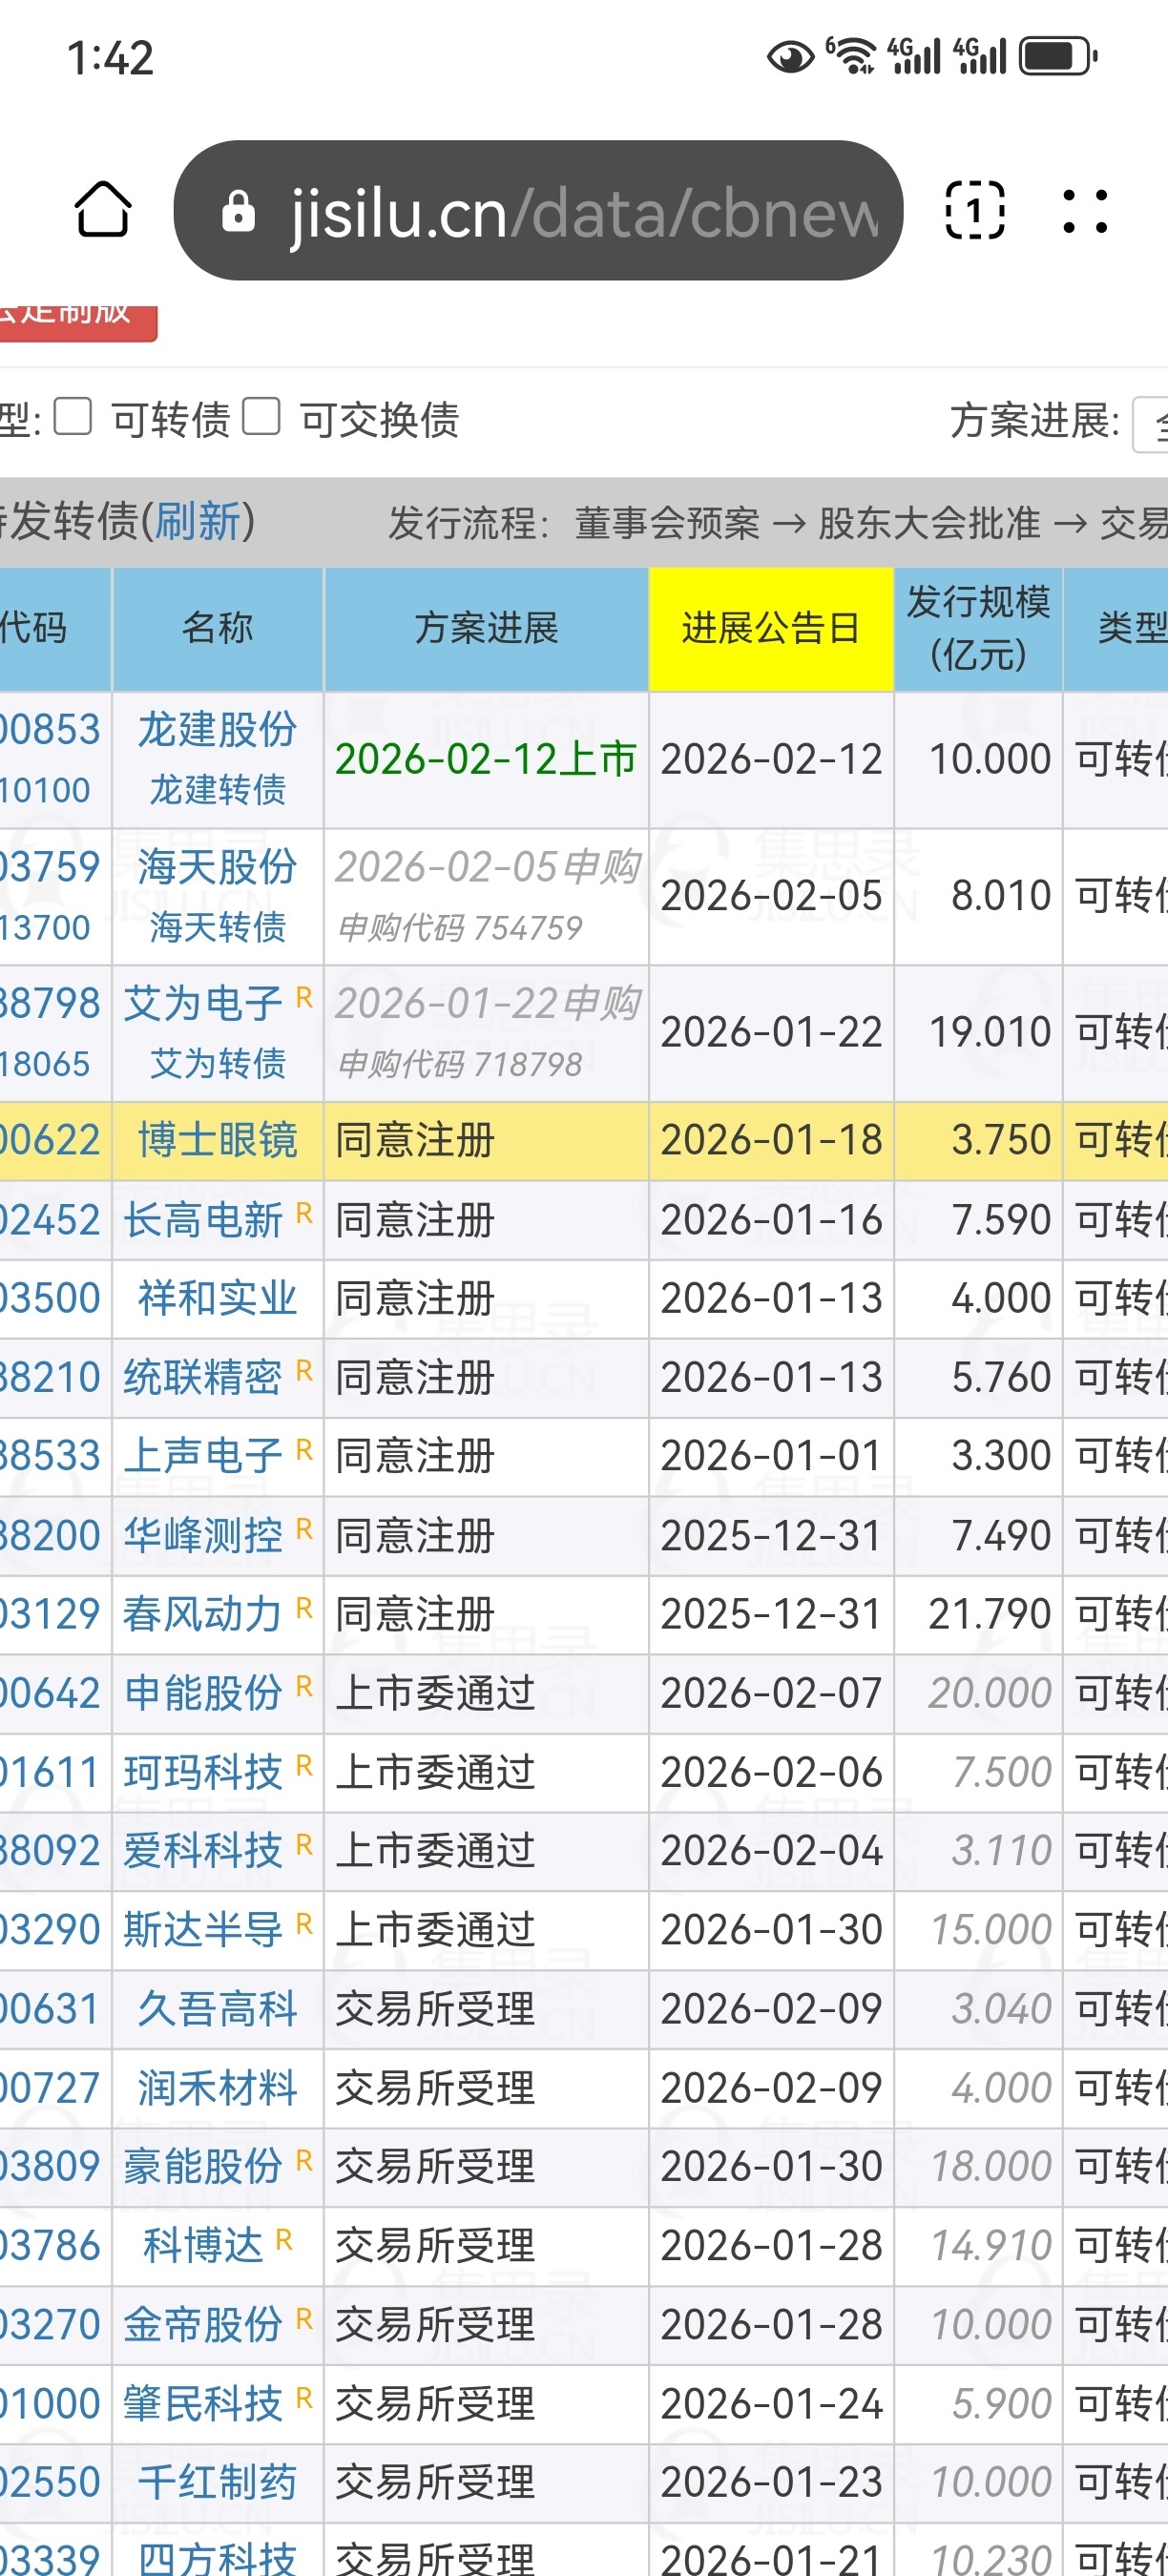This screenshot has height=2576, width=1168.
Task: Open 申能股份 stock link
Action: [203, 1694]
